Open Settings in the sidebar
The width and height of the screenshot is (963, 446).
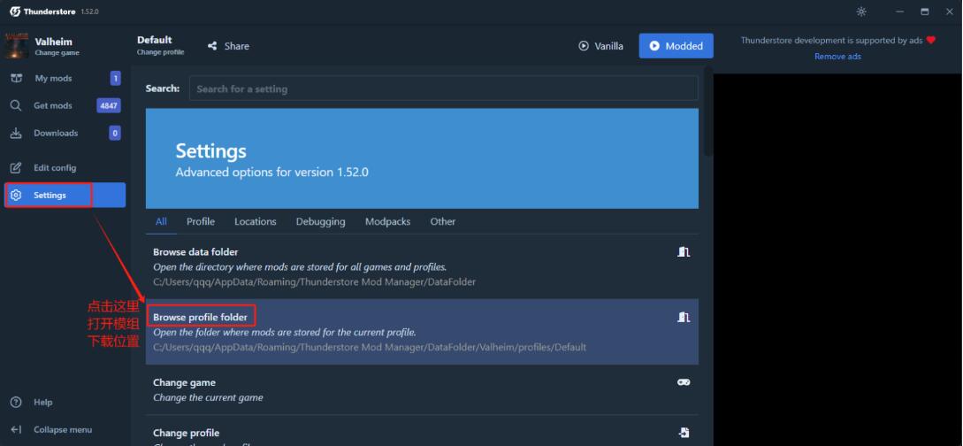pyautogui.click(x=65, y=196)
